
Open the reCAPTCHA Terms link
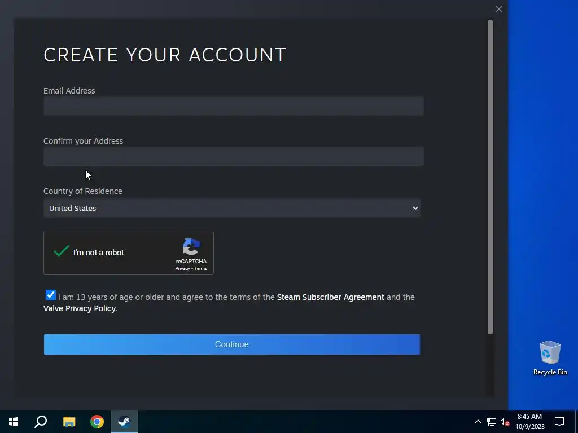(x=201, y=268)
